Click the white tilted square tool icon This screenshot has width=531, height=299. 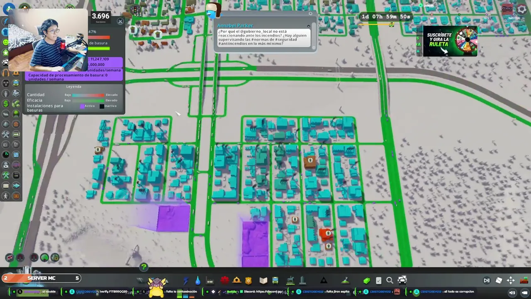pos(499,281)
